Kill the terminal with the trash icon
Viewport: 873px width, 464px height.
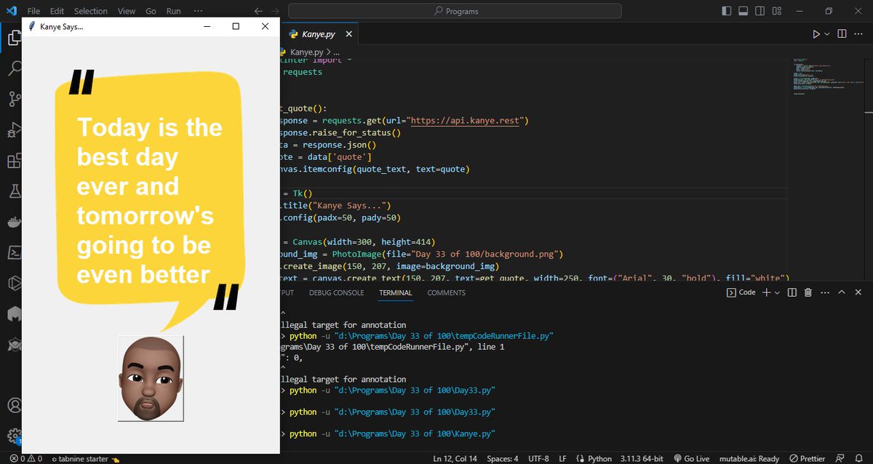[808, 292]
